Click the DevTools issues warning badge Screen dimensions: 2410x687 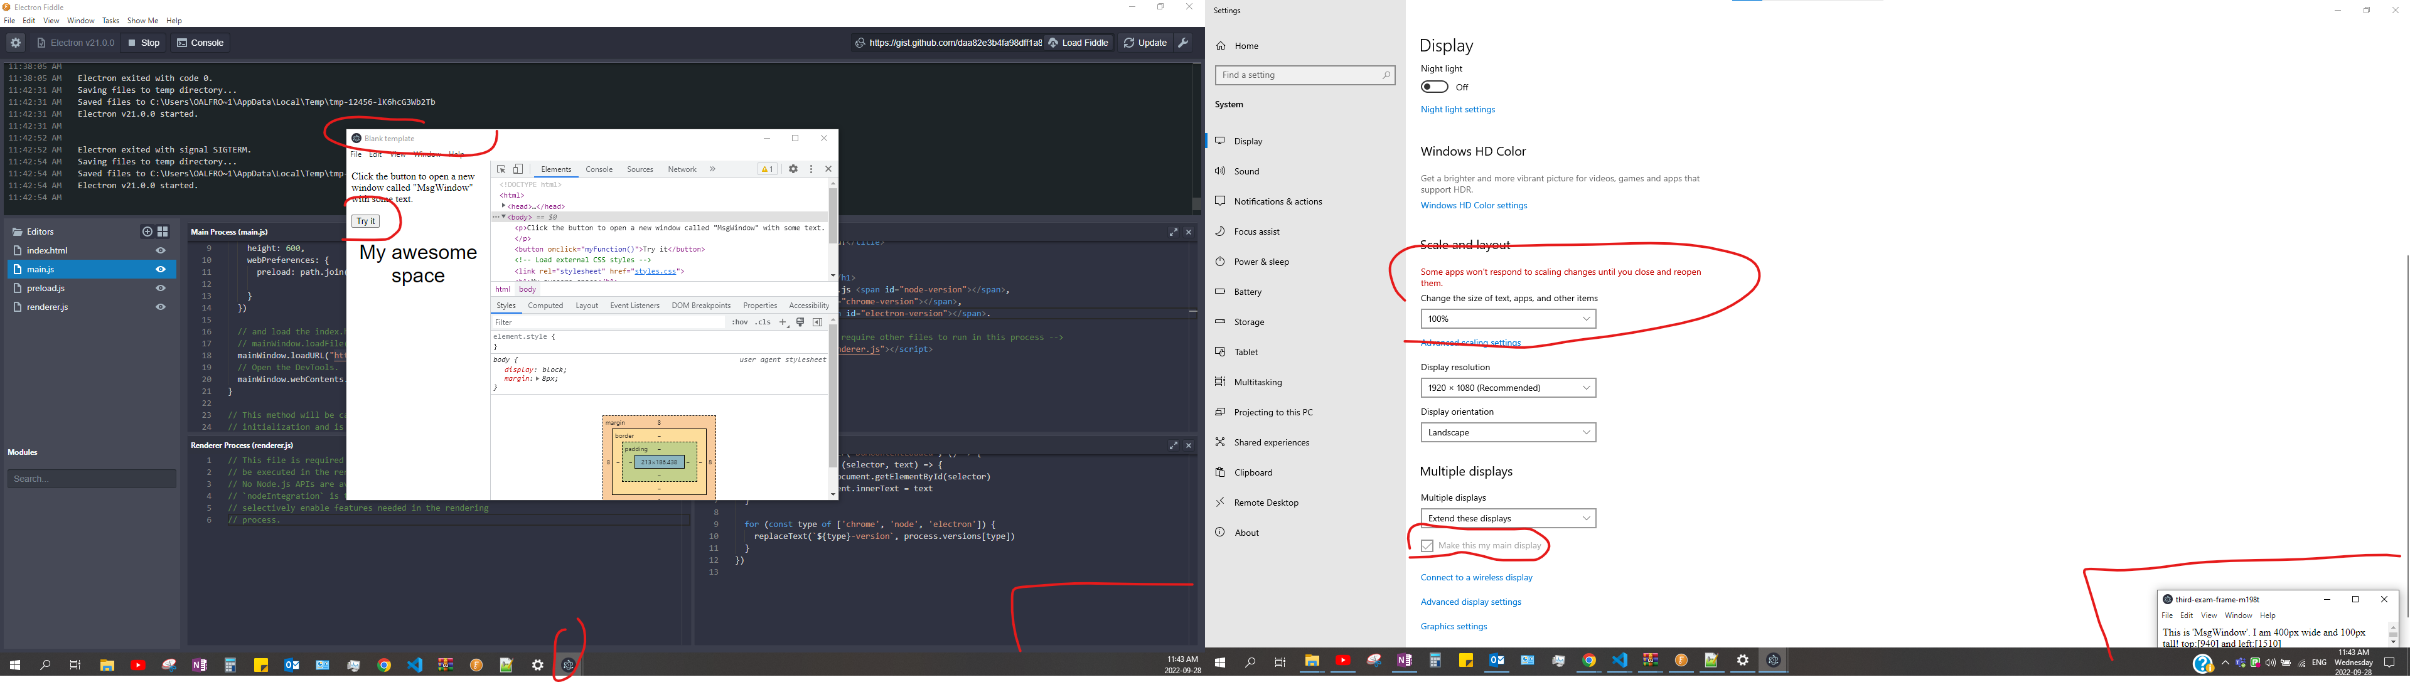767,169
